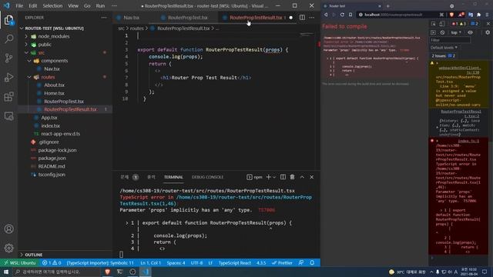The width and height of the screenshot is (493, 277).
Task: Open the Selection menu
Action: (52, 5)
